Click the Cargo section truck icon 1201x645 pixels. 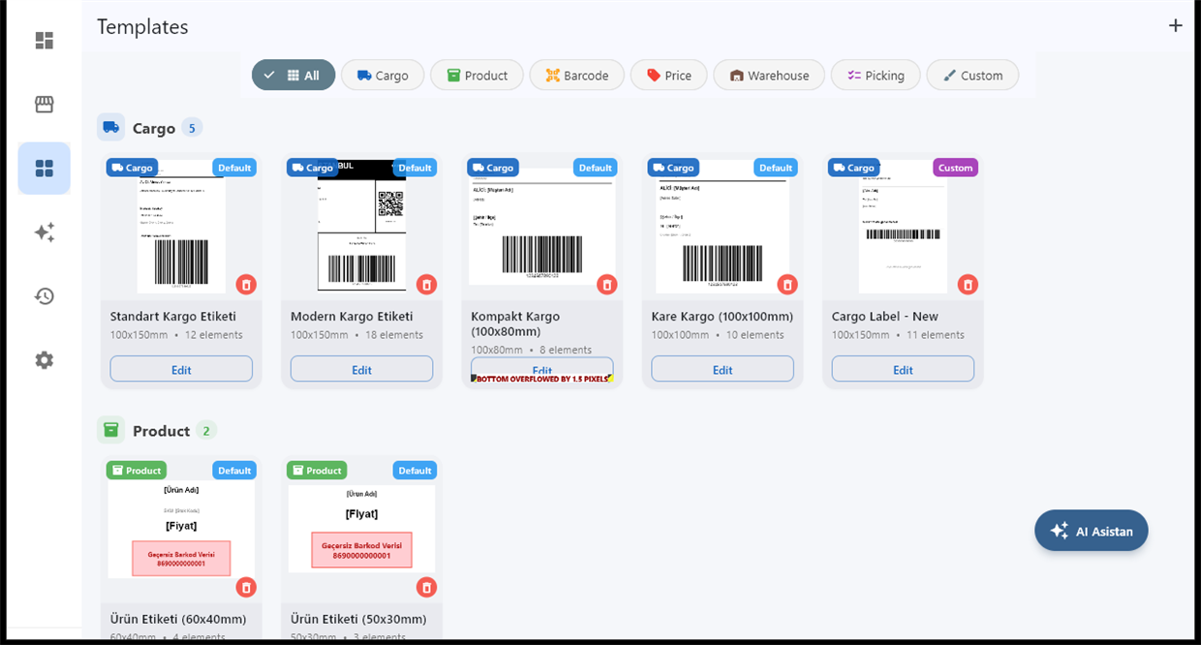[111, 127]
